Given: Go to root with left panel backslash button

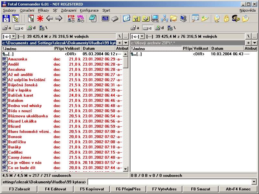Looking at the screenshot, I should [119, 36].
